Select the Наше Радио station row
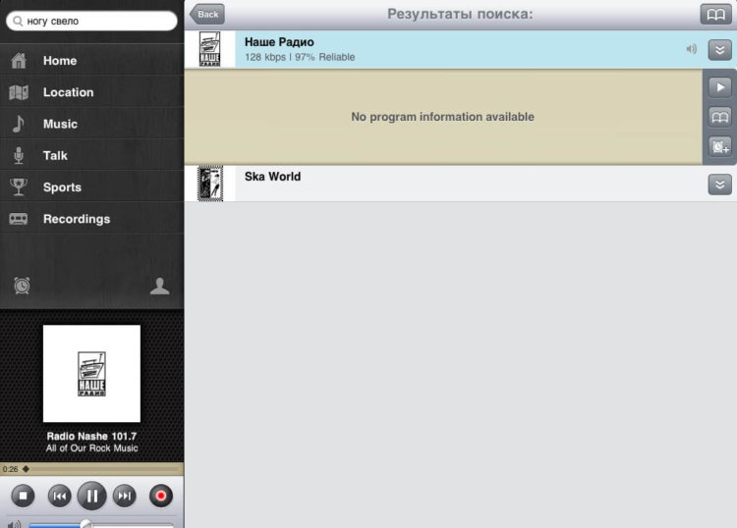The width and height of the screenshot is (737, 528). pyautogui.click(x=460, y=49)
